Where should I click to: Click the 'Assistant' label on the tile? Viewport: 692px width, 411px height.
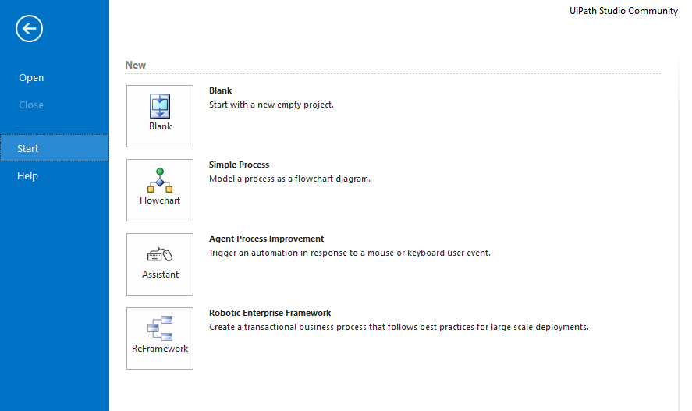pyautogui.click(x=160, y=275)
